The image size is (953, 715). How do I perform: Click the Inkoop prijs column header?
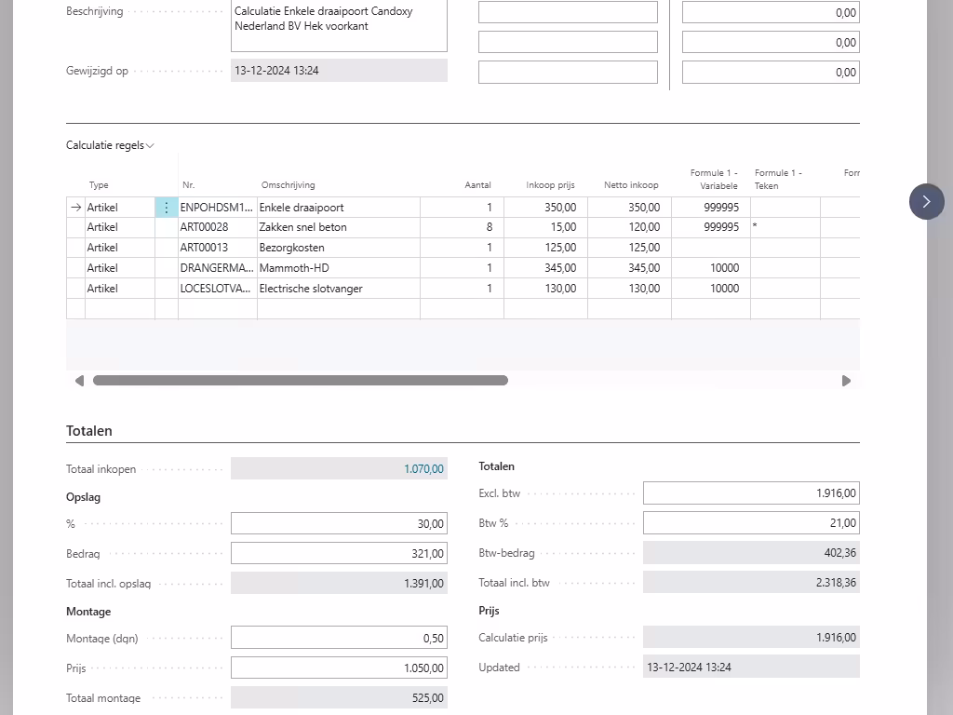coord(550,185)
